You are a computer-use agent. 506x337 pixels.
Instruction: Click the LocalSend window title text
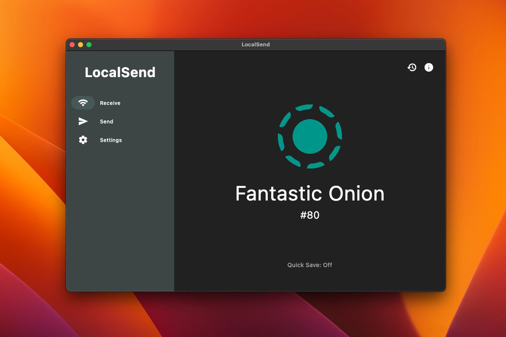256,44
